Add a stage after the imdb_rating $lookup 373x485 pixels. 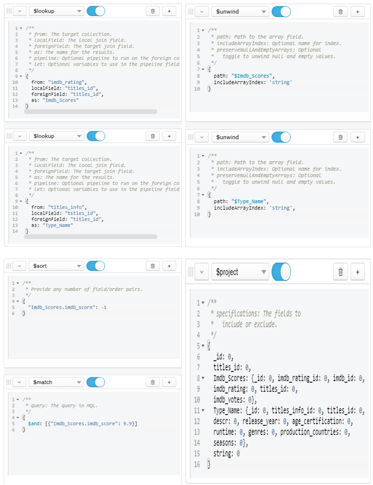[169, 11]
